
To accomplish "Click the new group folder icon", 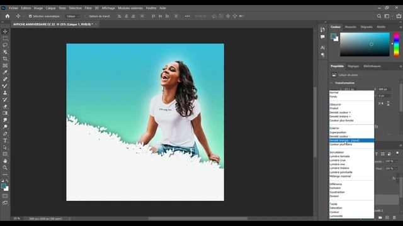I will click(x=380, y=218).
